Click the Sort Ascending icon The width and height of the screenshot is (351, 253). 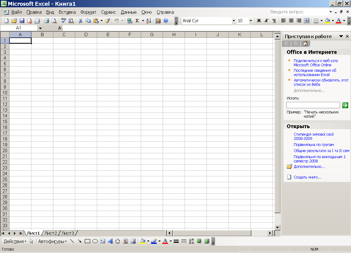[x=149, y=21]
